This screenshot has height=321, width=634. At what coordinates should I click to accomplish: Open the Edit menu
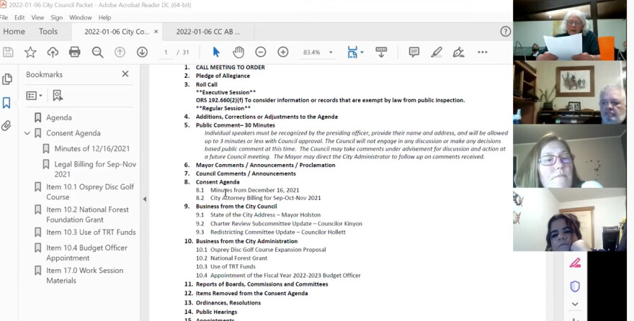[19, 18]
